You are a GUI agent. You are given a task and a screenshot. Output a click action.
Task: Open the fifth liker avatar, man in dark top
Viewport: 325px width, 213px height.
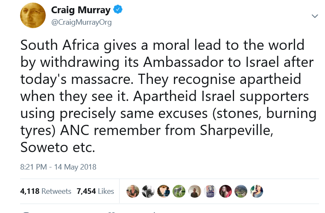click(x=195, y=191)
